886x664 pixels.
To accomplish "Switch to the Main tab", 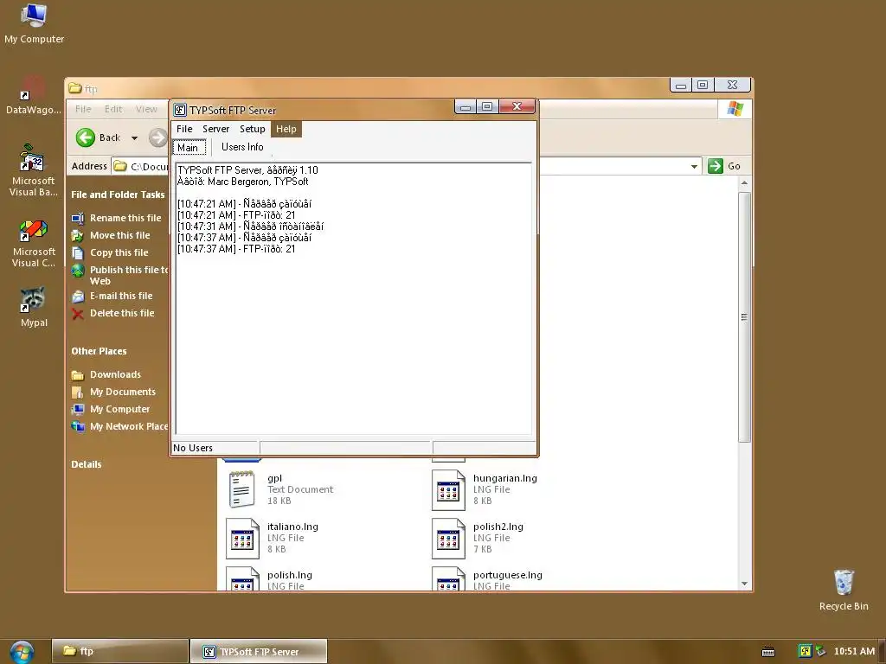I will 189,147.
